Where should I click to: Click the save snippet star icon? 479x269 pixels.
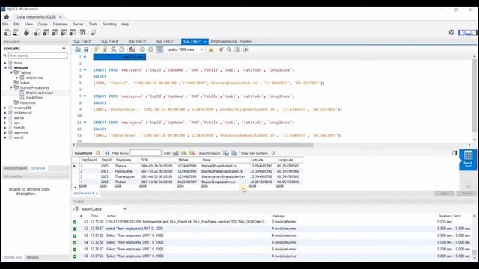point(211,49)
